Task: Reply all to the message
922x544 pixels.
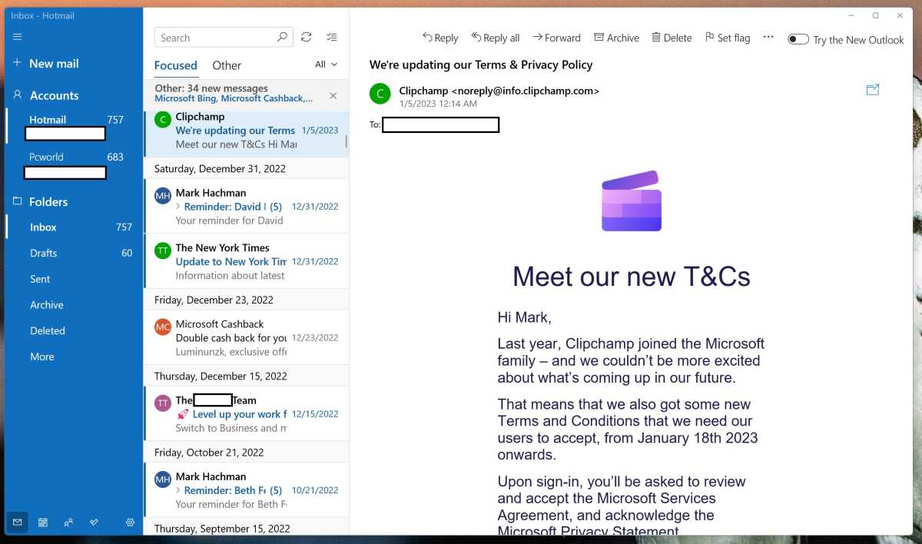Action: click(x=496, y=38)
